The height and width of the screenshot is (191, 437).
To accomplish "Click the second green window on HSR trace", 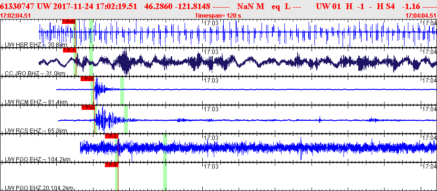I will (91, 33).
